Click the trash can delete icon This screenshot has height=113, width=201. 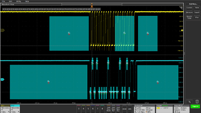[x=197, y=102]
